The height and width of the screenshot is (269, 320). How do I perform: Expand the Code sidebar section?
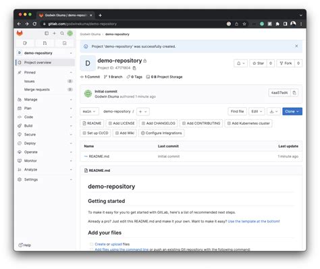click(45, 117)
